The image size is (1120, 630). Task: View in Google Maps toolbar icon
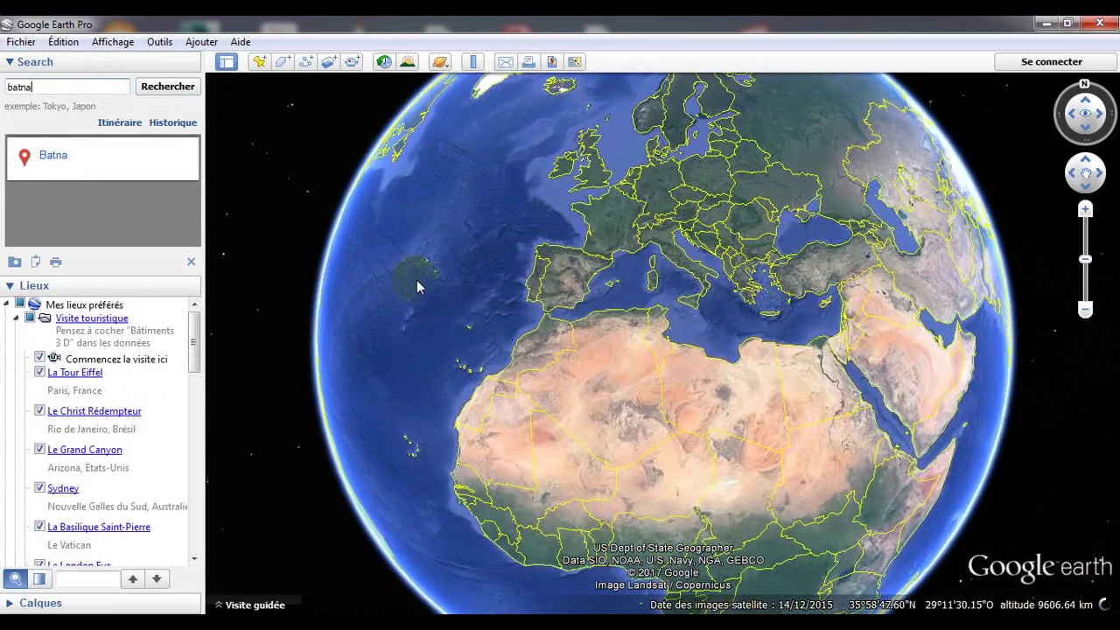pyautogui.click(x=575, y=62)
